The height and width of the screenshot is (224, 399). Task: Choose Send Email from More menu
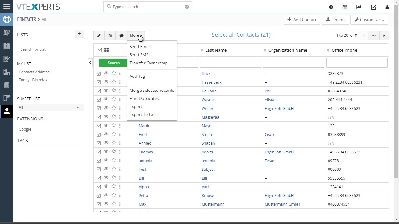[140, 47]
